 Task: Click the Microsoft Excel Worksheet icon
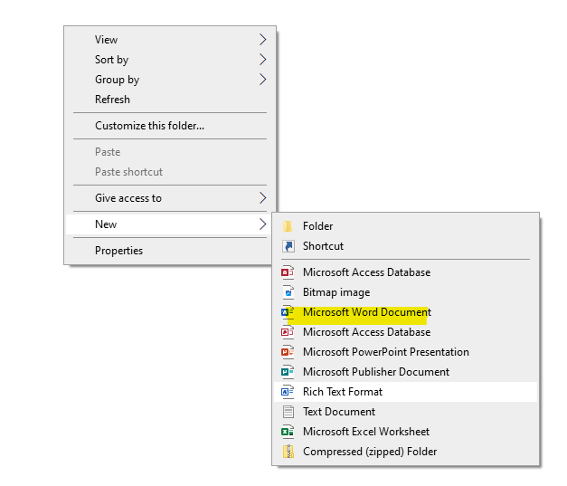(288, 432)
